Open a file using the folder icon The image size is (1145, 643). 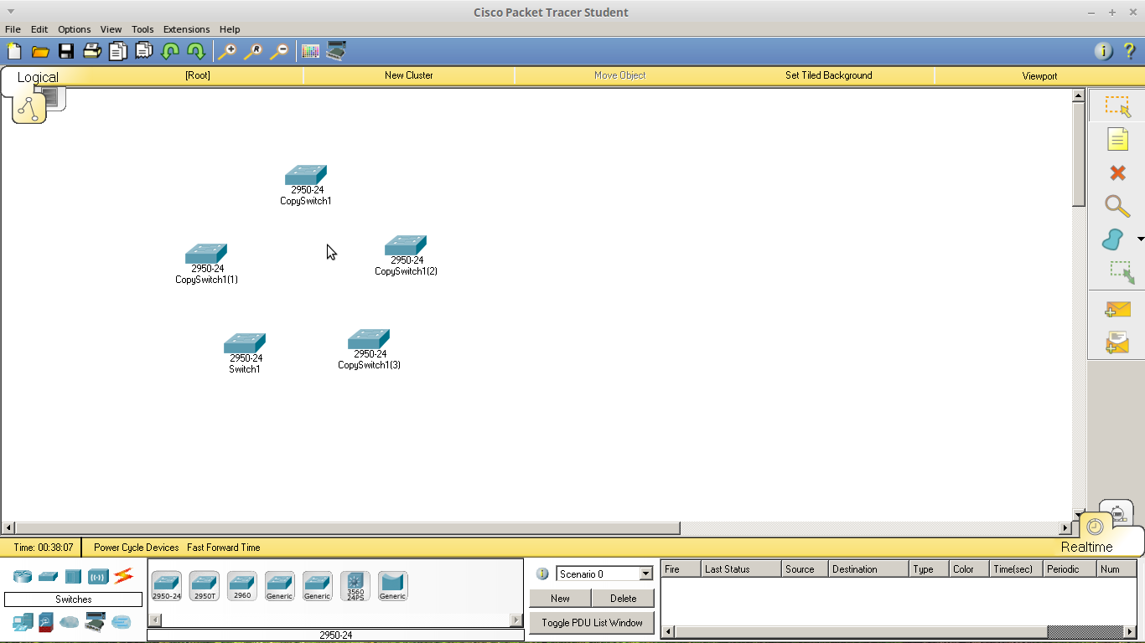[x=40, y=51]
